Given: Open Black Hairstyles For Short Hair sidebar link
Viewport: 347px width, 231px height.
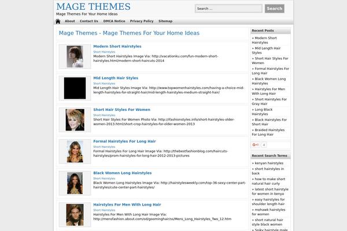Looking at the screenshot, I should click(269, 122).
